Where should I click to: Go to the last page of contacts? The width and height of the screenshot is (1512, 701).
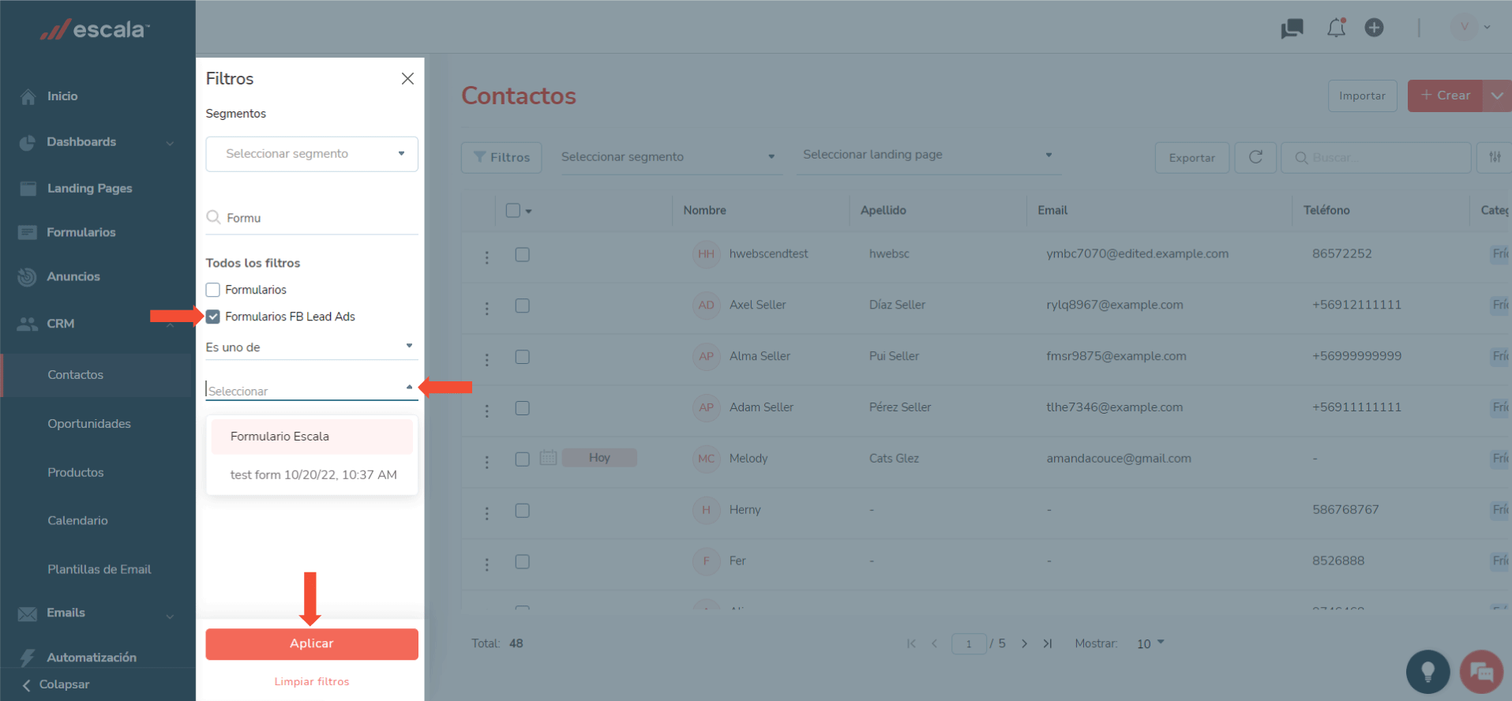[1048, 643]
